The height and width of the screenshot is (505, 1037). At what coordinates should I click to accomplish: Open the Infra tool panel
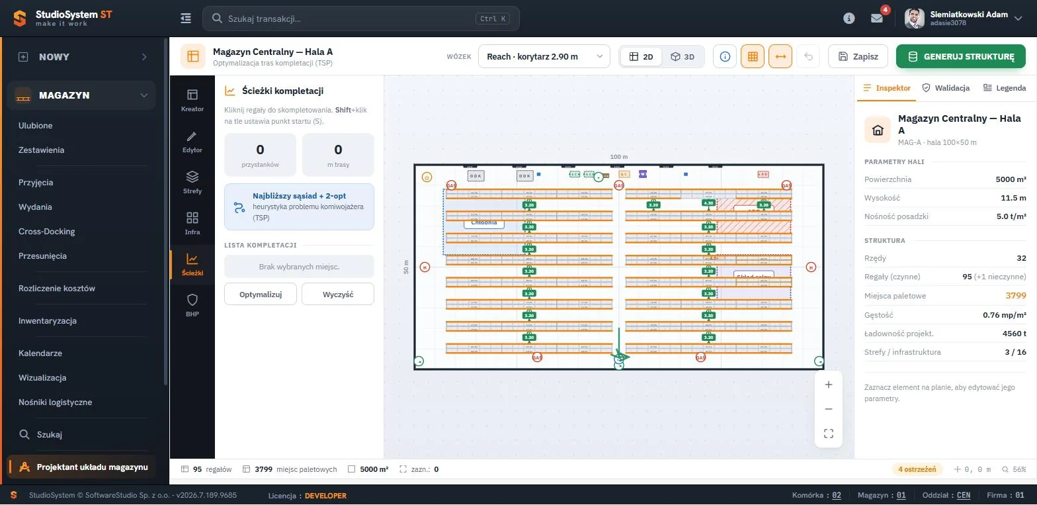coord(192,223)
